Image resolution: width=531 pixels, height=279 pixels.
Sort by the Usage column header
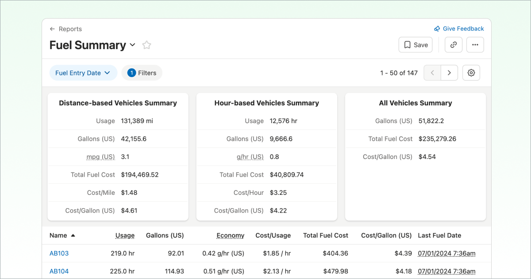tap(125, 236)
